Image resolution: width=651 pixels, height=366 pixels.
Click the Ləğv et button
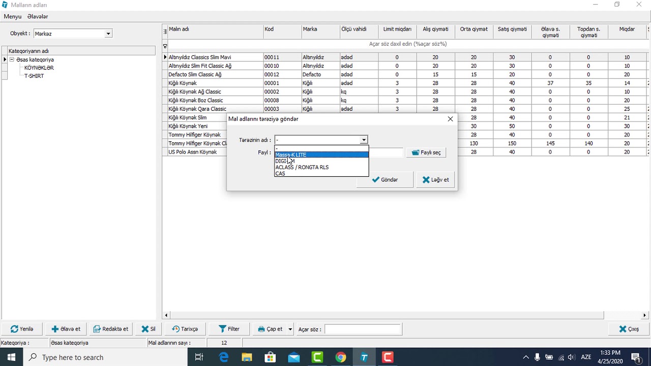coord(436,179)
